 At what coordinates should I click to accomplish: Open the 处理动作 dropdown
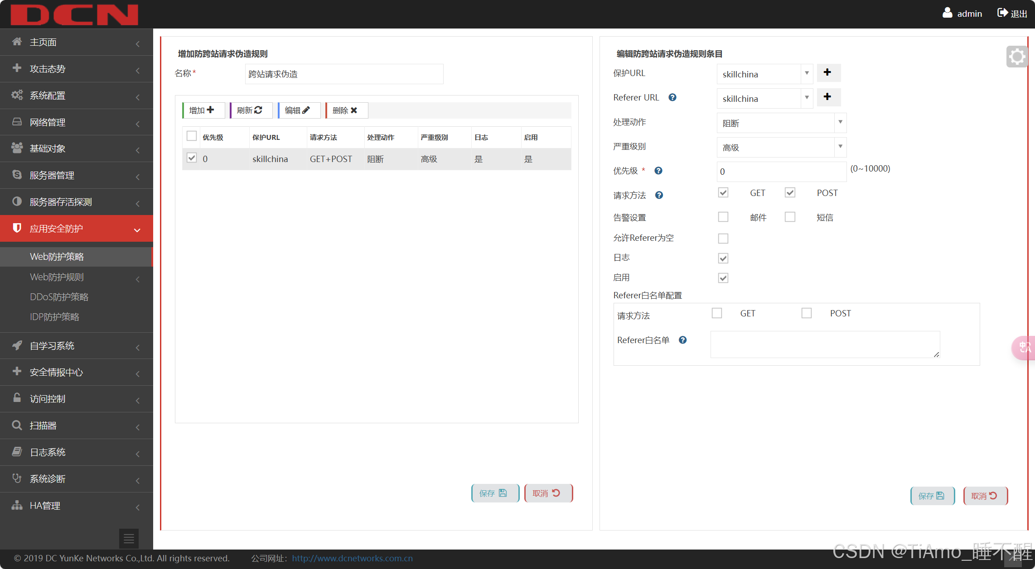782,123
